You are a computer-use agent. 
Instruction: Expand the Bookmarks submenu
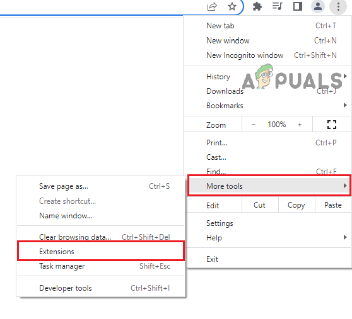268,106
